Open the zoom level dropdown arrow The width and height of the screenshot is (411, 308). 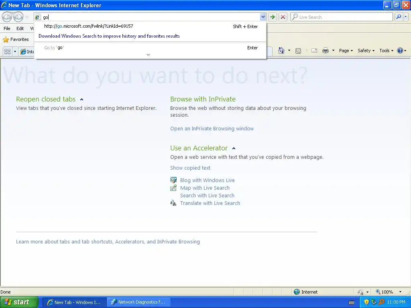(400, 292)
